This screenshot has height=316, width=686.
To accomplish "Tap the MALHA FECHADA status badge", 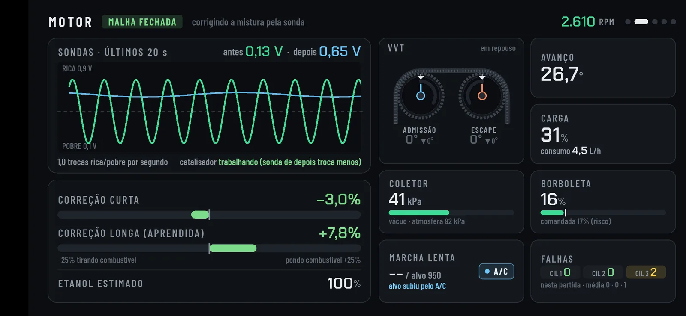I will [x=142, y=22].
